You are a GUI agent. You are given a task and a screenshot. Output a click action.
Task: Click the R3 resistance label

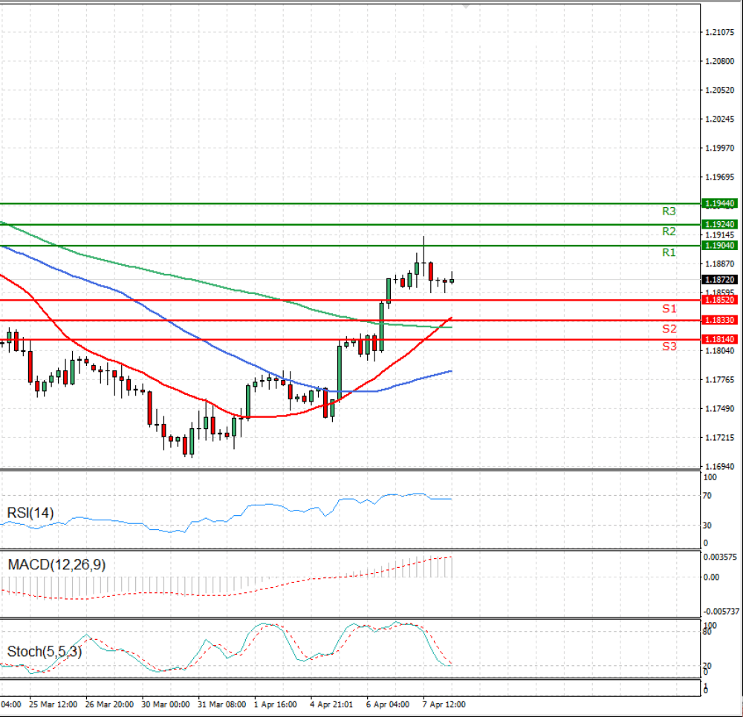tap(669, 212)
